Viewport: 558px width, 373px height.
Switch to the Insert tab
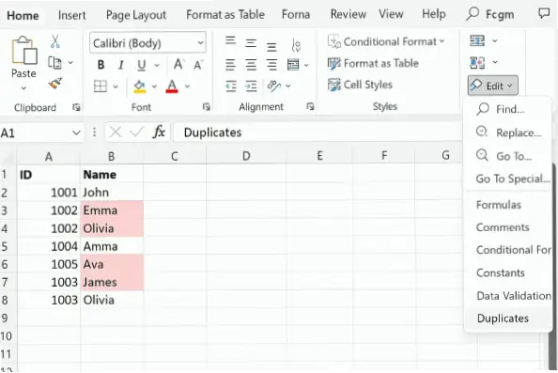point(72,15)
